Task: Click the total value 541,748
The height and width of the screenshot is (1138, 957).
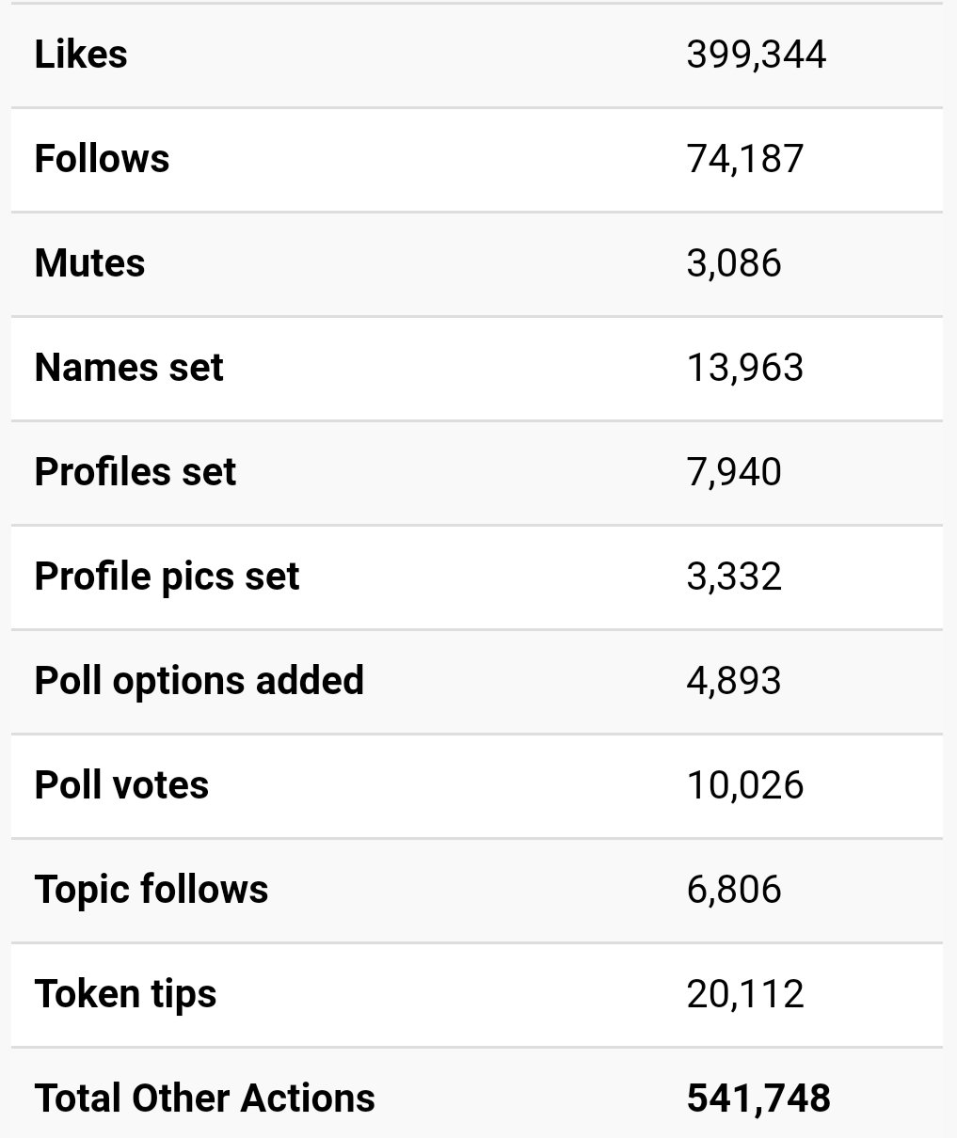Action: click(x=758, y=1098)
